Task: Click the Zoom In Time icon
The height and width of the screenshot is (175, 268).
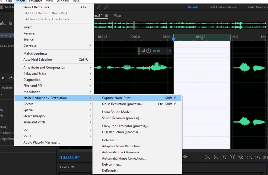Action: tap(224, 157)
